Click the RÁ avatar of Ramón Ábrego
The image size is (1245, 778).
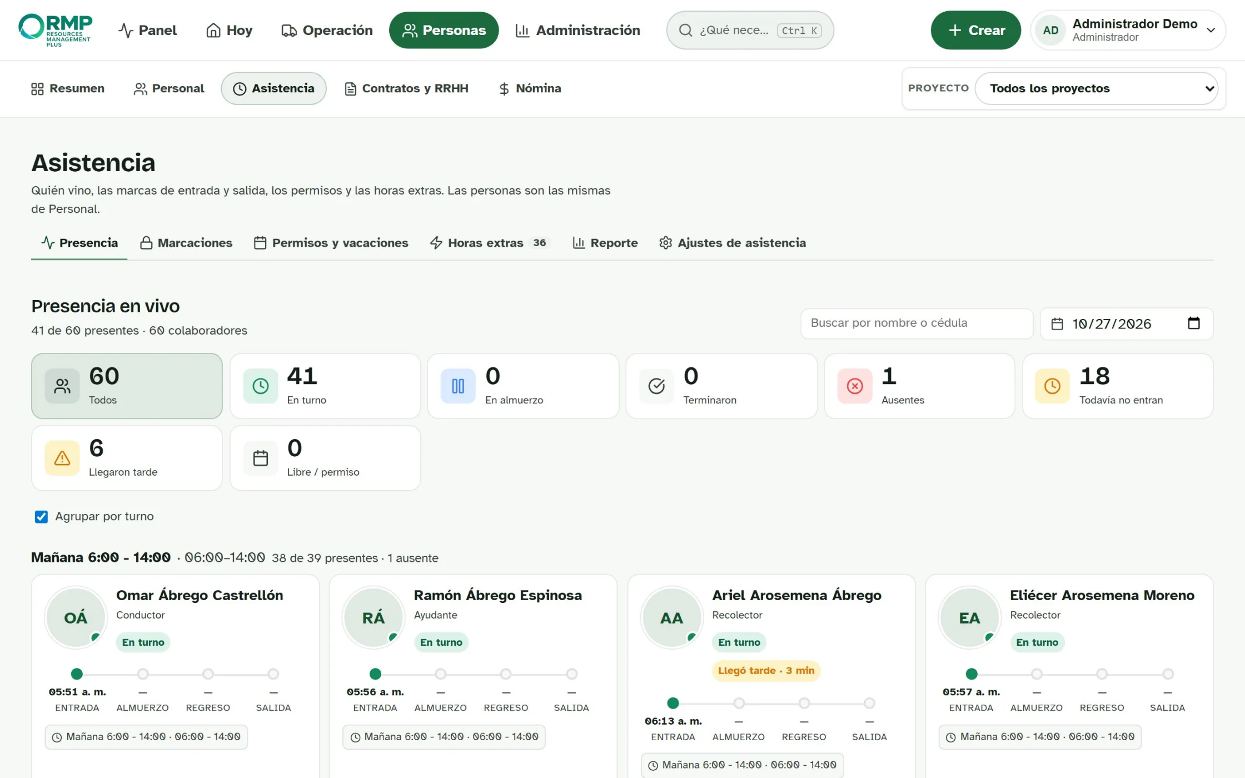click(x=373, y=617)
